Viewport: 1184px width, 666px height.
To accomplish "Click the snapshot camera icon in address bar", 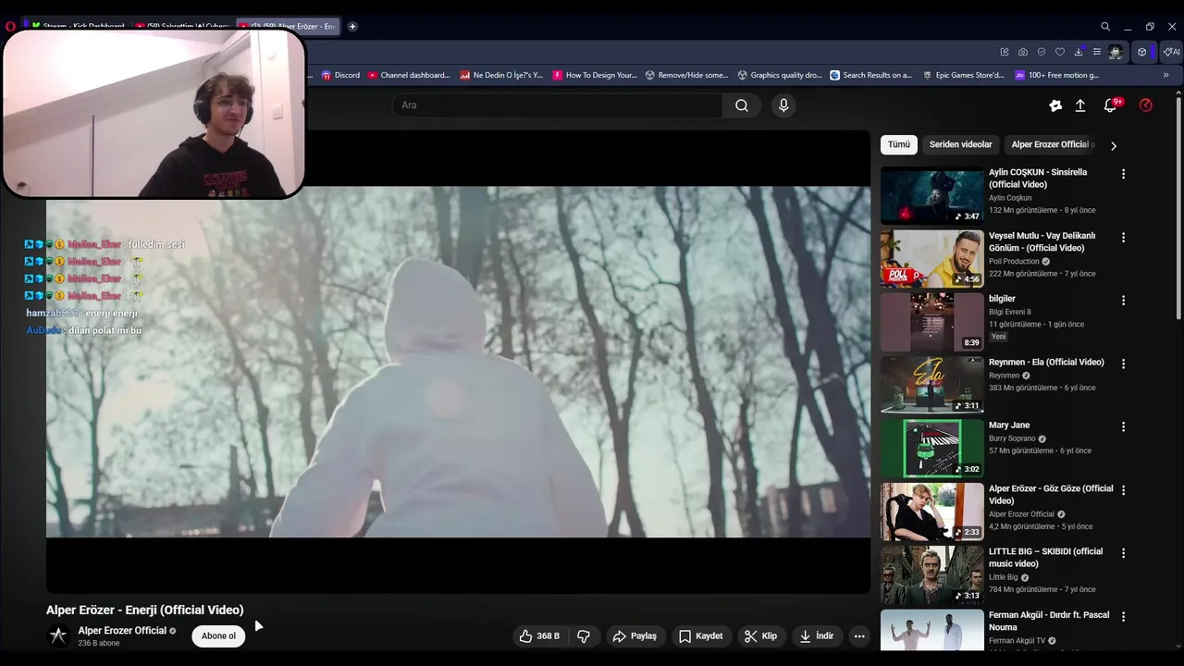I will pos(1023,52).
